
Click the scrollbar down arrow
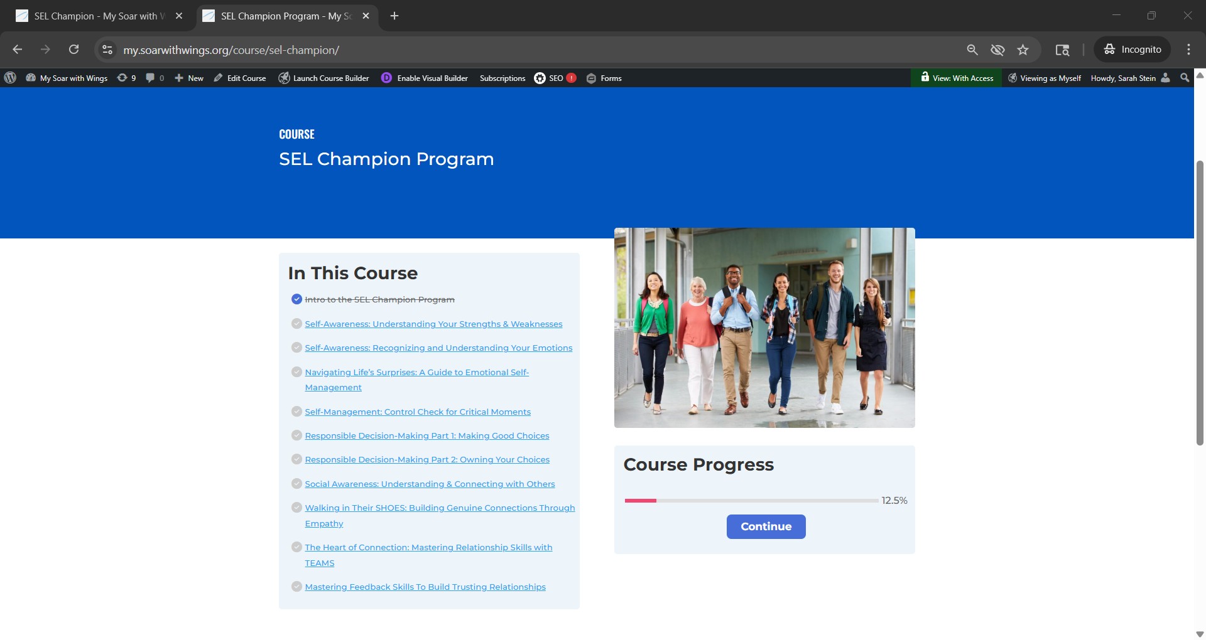[1200, 634]
